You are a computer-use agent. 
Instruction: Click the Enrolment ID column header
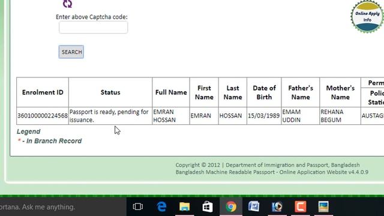pyautogui.click(x=43, y=92)
